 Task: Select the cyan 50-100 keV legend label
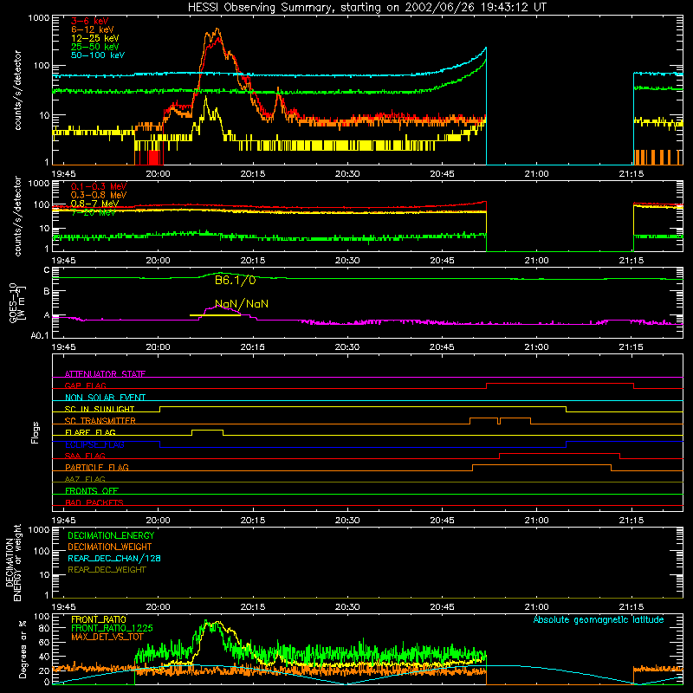(x=98, y=55)
